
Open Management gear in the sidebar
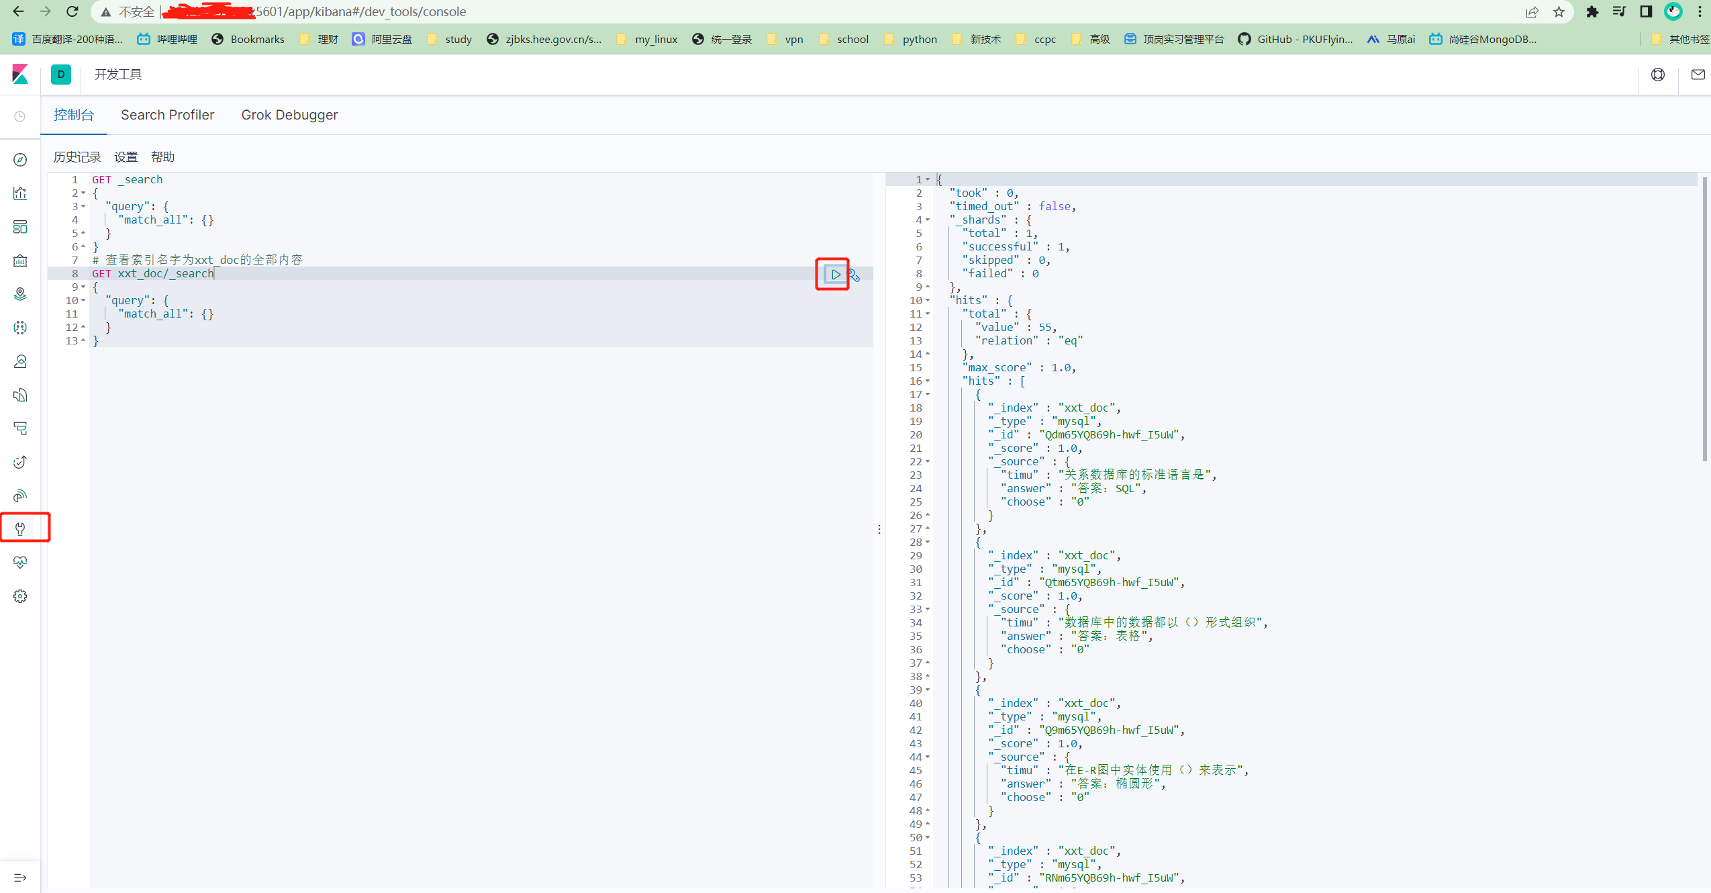click(x=20, y=596)
